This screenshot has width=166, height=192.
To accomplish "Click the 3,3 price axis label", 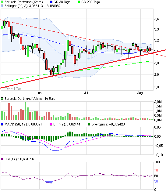I will (157, 30).
